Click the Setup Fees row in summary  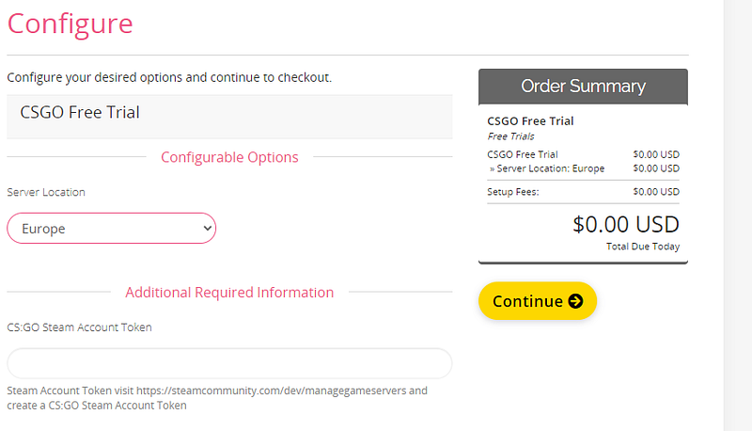(x=583, y=192)
